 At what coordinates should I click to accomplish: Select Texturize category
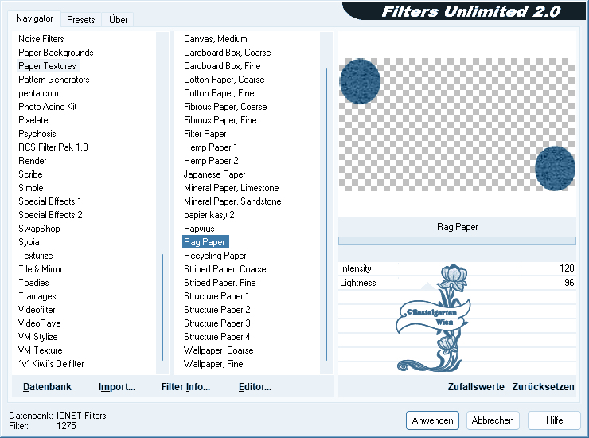[36, 256]
